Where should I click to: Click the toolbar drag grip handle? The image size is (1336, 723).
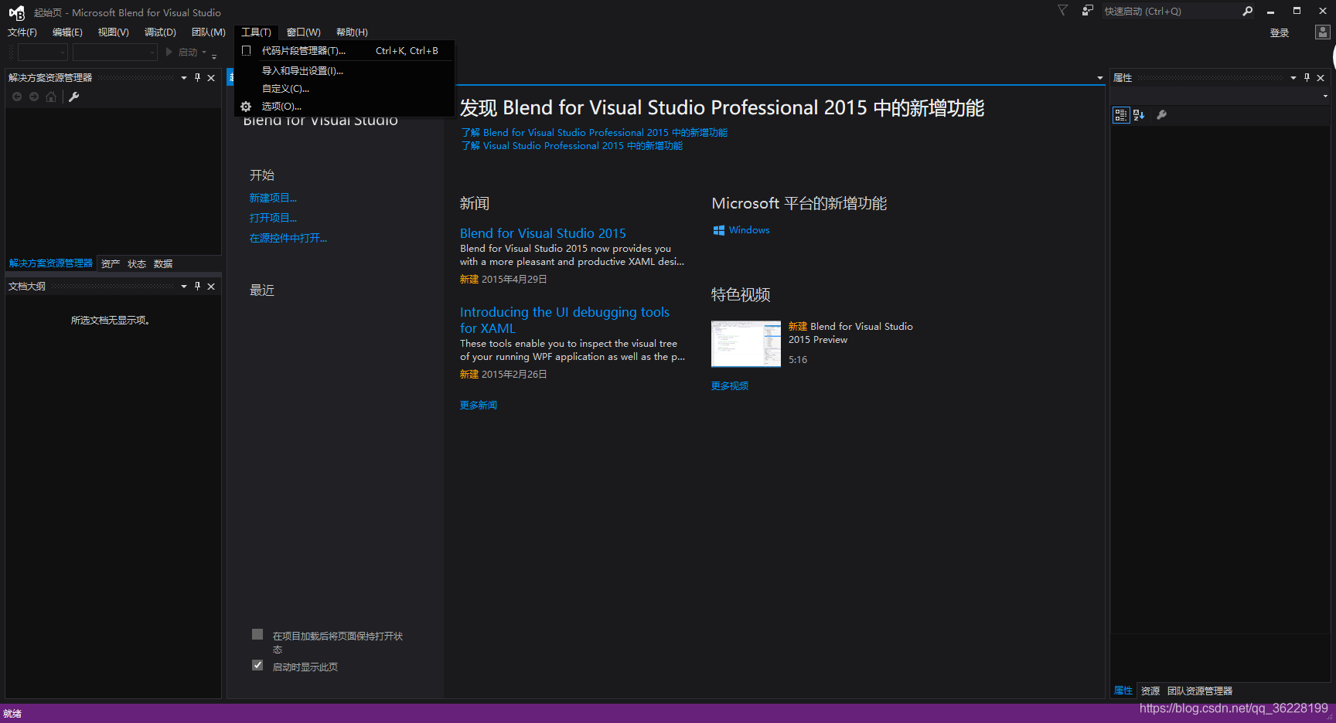[x=11, y=52]
